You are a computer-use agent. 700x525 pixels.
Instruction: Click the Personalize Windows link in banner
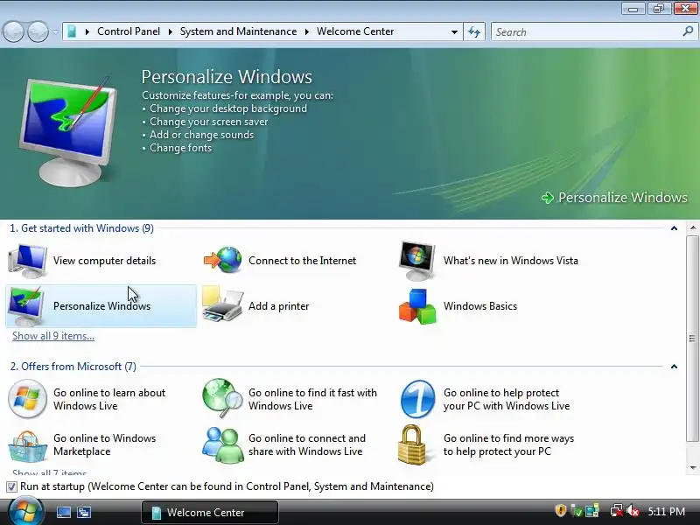[x=623, y=198]
